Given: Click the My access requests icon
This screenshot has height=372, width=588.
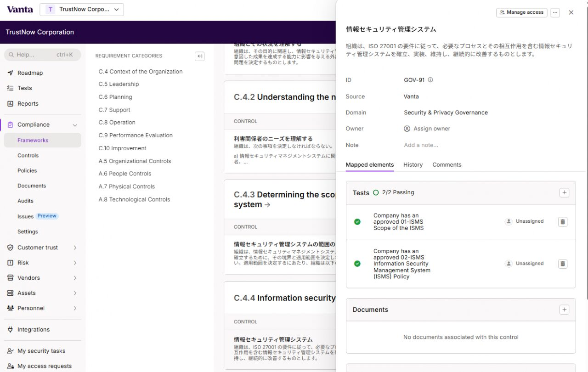Looking at the screenshot, I should pos(11,366).
